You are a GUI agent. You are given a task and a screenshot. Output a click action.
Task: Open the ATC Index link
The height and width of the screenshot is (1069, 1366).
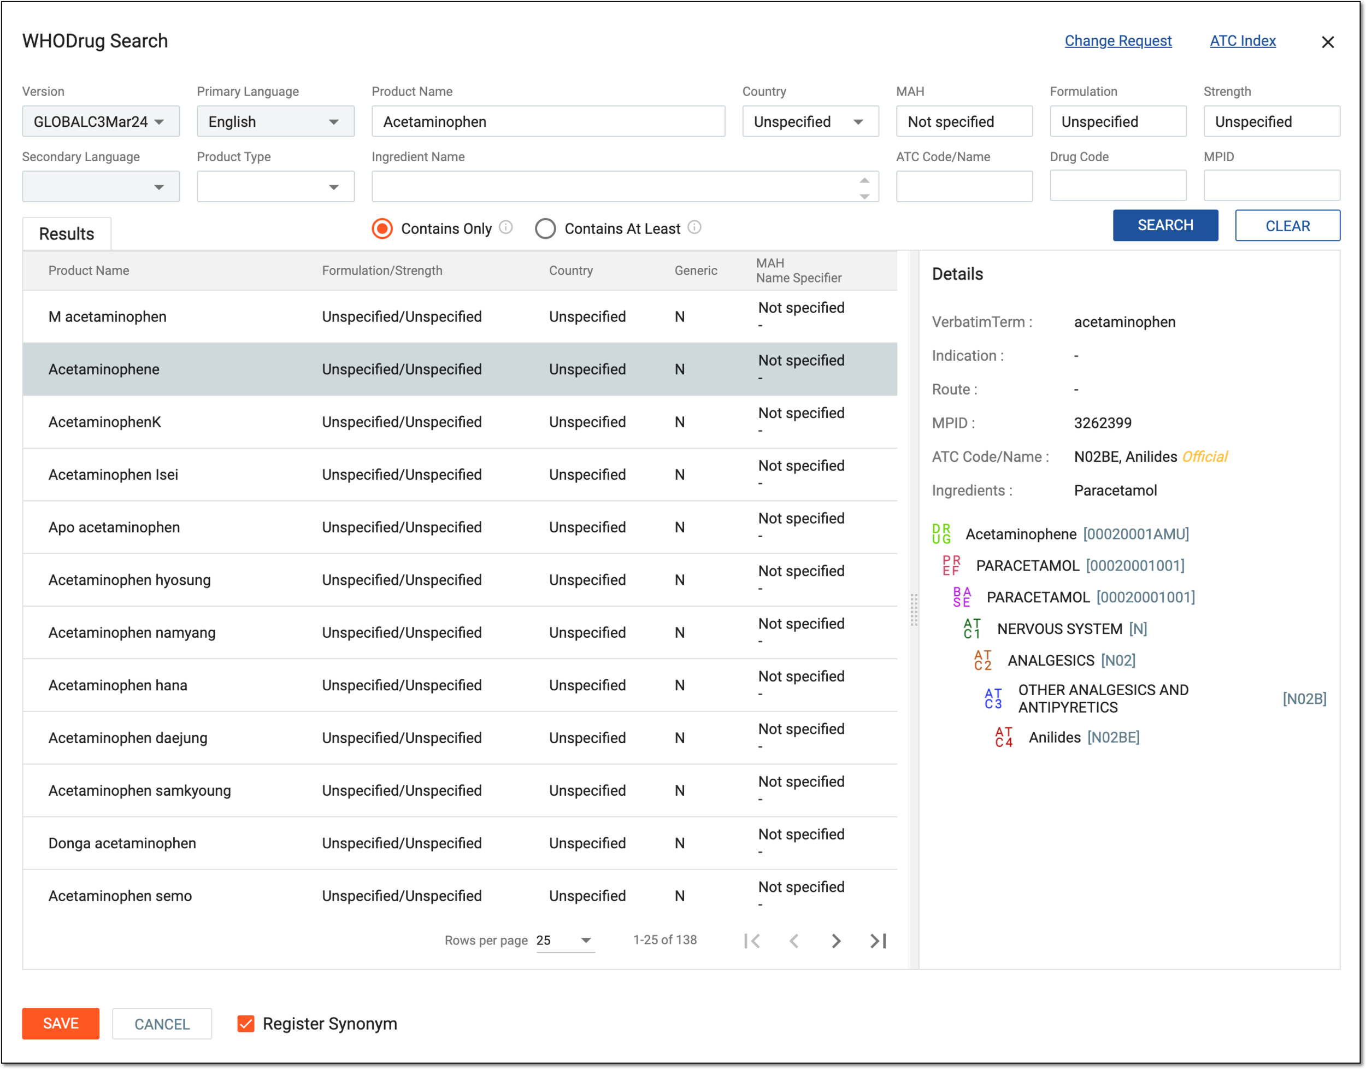point(1242,40)
